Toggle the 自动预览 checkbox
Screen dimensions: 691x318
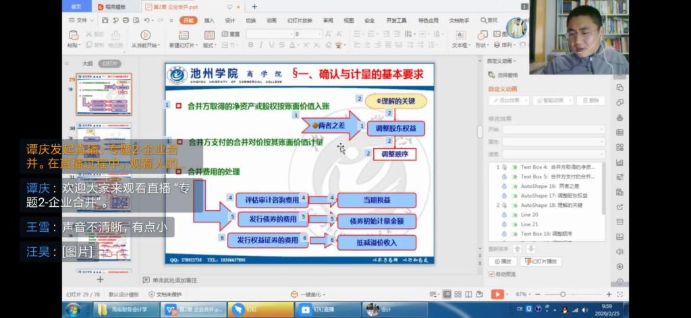pyautogui.click(x=491, y=274)
